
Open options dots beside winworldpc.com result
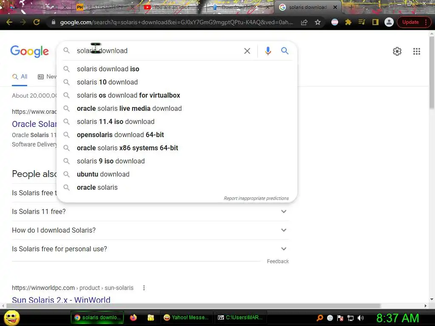click(144, 288)
